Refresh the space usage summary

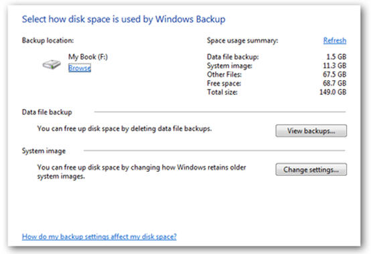pyautogui.click(x=335, y=41)
